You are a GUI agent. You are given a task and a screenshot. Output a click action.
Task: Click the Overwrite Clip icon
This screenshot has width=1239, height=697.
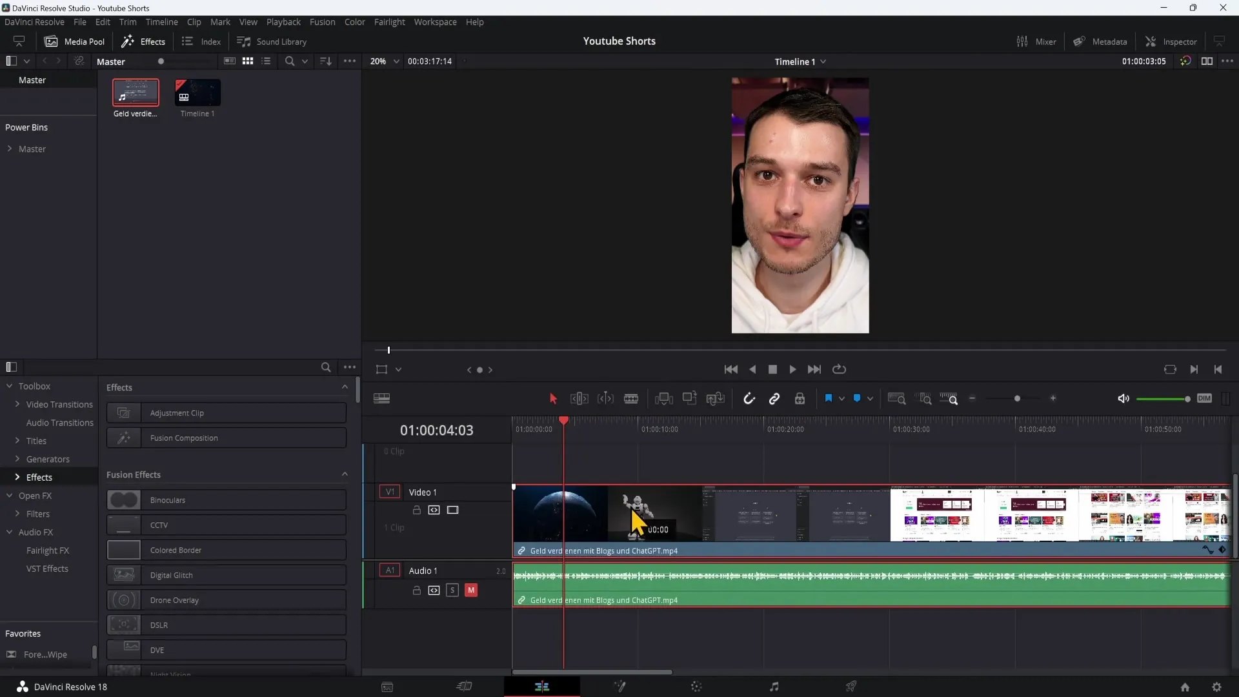point(689,399)
